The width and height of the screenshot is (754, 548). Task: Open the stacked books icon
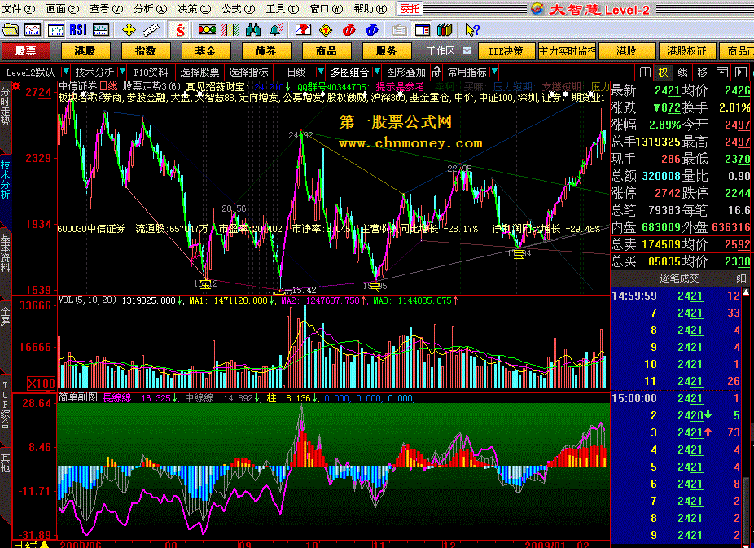(445, 30)
